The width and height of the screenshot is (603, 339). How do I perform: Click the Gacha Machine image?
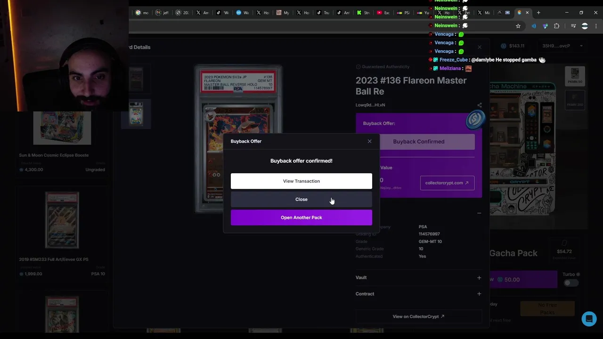pos(523,148)
